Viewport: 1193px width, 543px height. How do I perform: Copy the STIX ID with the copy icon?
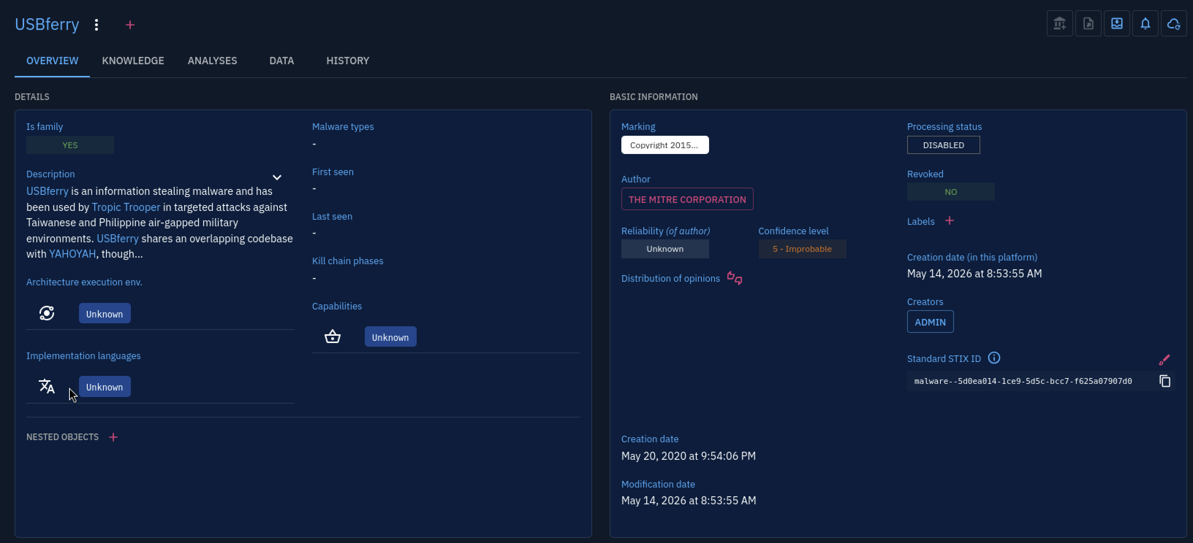[x=1165, y=381]
